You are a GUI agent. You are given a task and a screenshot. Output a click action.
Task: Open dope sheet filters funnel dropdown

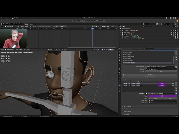(99, 27)
